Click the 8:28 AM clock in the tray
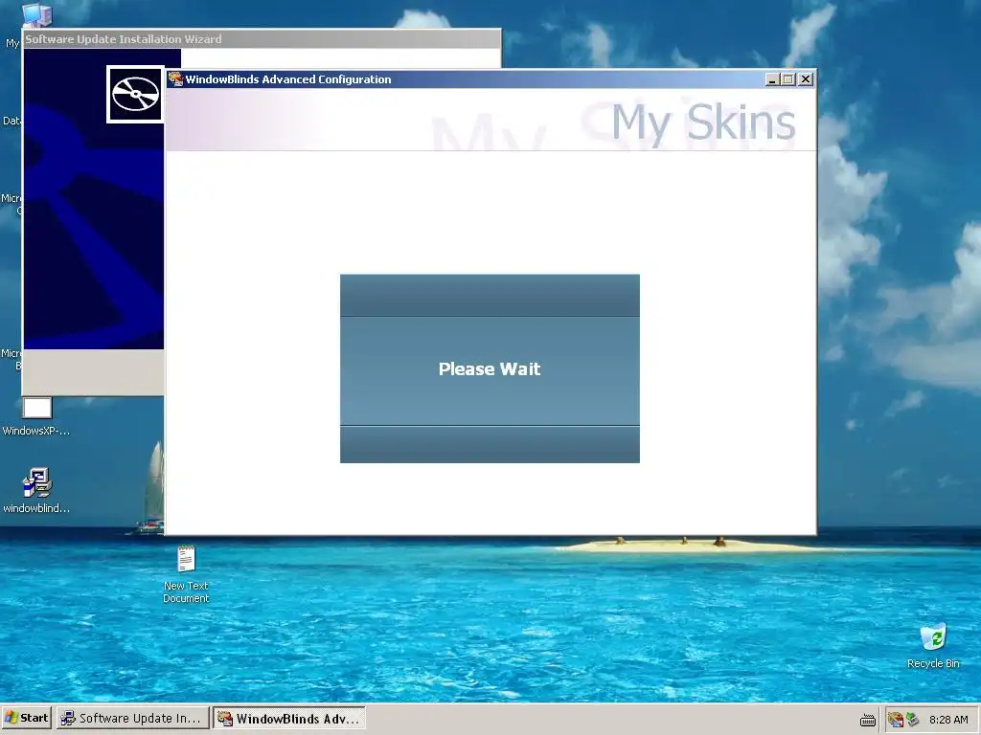The image size is (981, 735). coord(948,720)
